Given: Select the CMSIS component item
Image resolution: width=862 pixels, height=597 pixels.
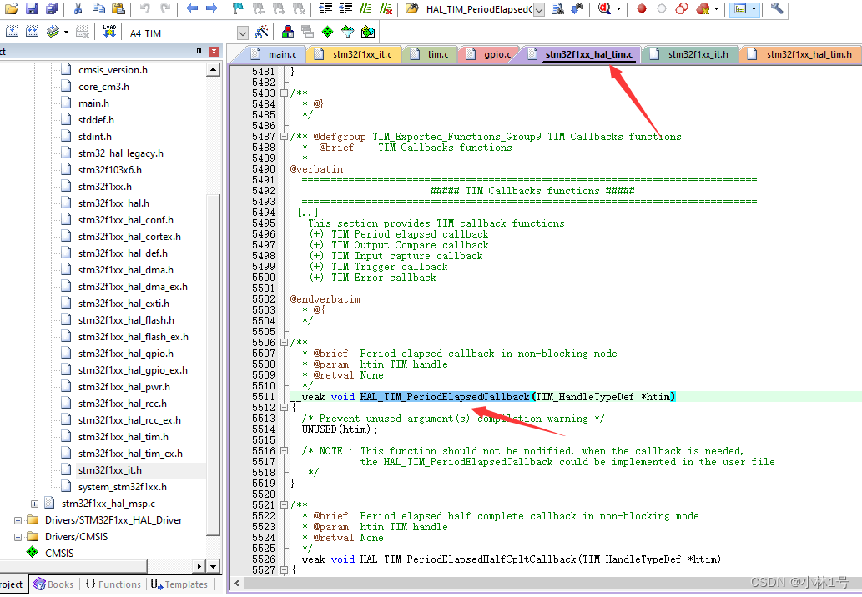Looking at the screenshot, I should [58, 553].
